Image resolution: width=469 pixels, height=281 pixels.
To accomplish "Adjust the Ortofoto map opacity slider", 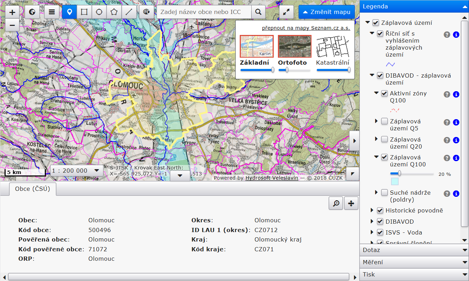I will [x=294, y=70].
